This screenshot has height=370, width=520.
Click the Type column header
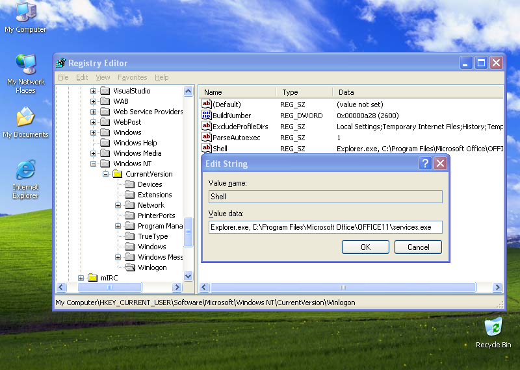coord(304,92)
